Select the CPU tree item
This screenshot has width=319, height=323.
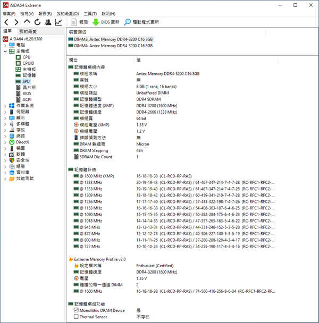click(27, 57)
